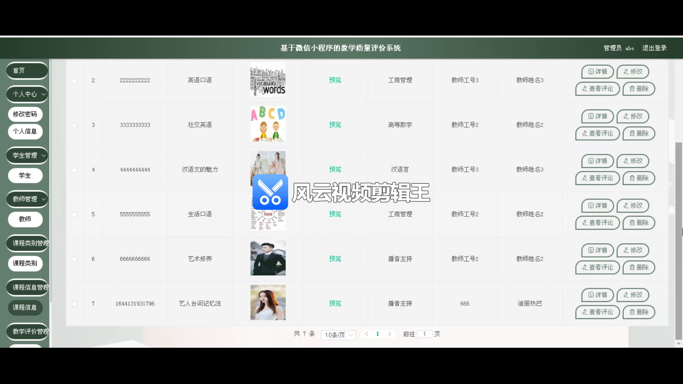This screenshot has width=683, height=384.
Task: Select row 4 checkbox 4444444444
Action: (74, 170)
